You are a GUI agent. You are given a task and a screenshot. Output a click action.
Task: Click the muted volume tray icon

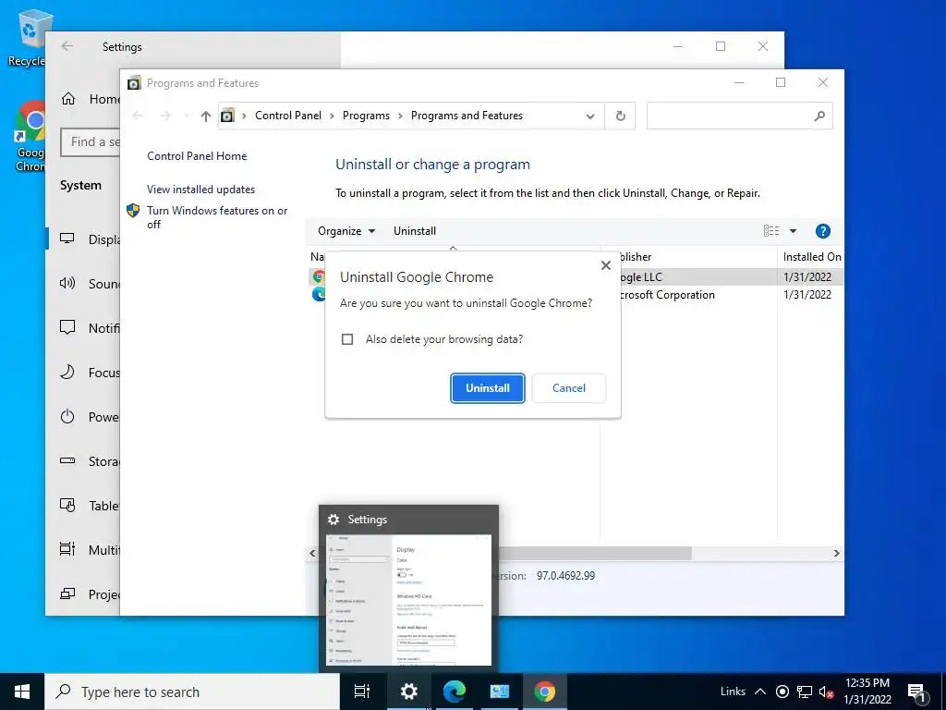[826, 692]
